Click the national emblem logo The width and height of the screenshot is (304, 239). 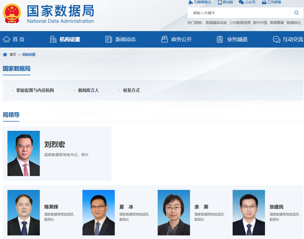12,14
